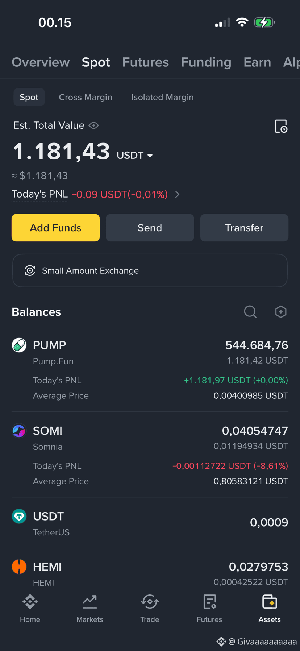Open the Overview tab
Image resolution: width=300 pixels, height=651 pixels.
click(41, 62)
